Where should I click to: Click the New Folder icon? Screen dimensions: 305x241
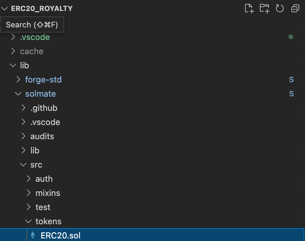[x=264, y=9]
